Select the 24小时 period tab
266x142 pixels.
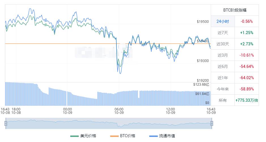click(x=223, y=21)
